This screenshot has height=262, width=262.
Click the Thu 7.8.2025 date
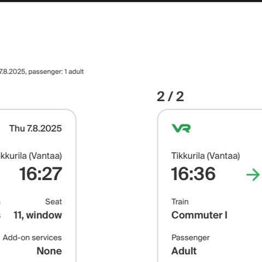point(35,128)
